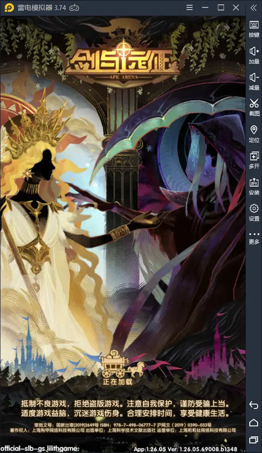Open the keyboard mapping (按键) tool
Image resolution: width=262 pixels, height=453 pixels.
254,29
